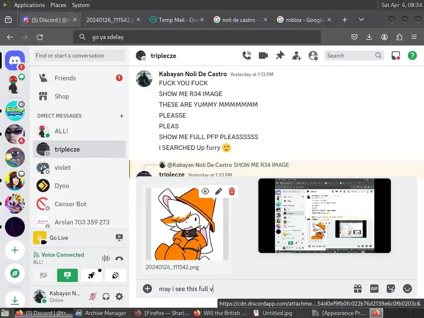Image resolution: width=424 pixels, height=318 pixels.
Task: Toggle headphone deafen
Action: click(x=106, y=296)
